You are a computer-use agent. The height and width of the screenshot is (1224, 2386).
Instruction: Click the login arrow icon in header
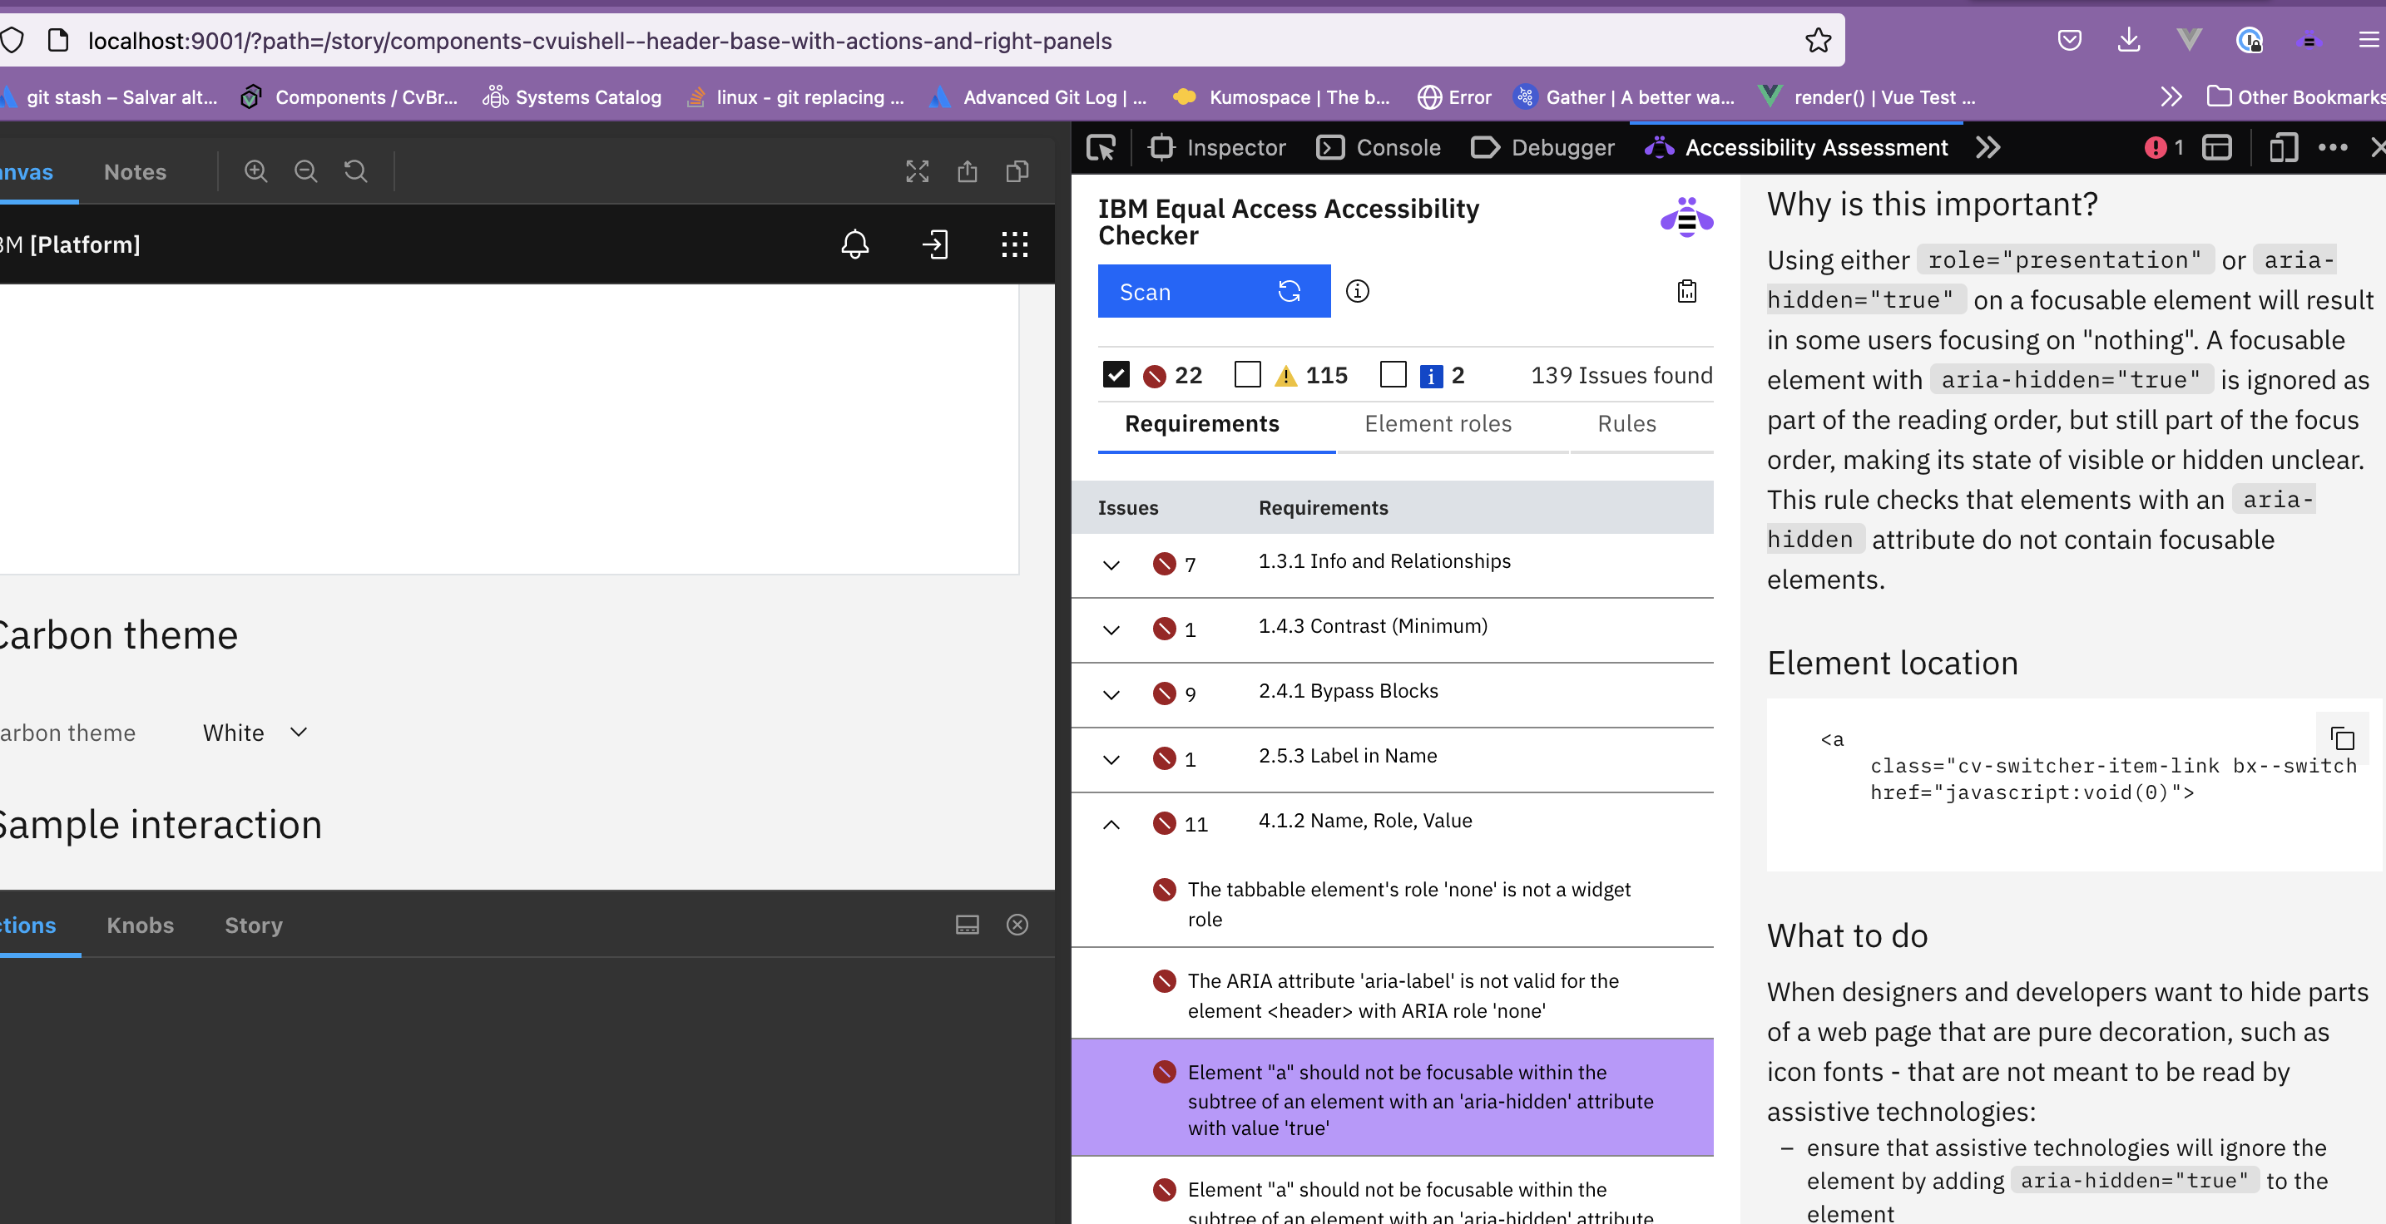[934, 244]
